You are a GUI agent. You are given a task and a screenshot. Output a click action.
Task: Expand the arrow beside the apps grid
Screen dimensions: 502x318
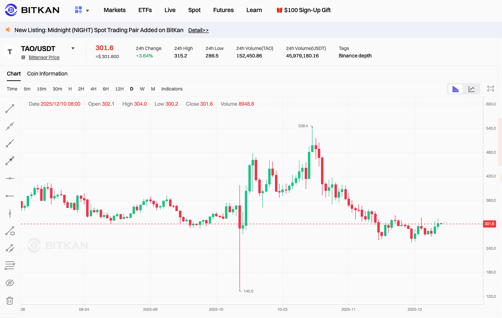[87, 10]
